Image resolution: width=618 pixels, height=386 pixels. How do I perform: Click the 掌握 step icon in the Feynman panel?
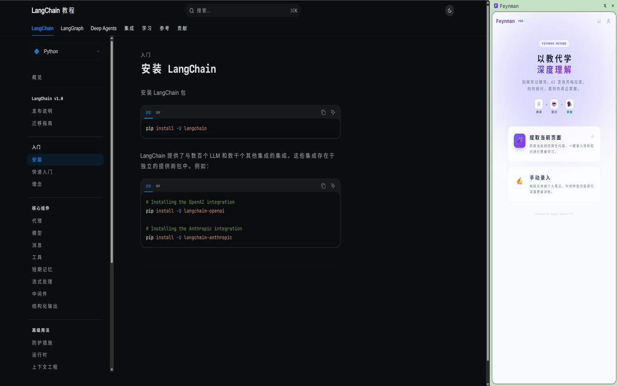570,104
